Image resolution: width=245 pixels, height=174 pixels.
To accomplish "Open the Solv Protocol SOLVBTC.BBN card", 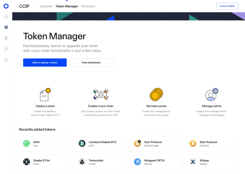I will pyautogui.click(x=156, y=144).
